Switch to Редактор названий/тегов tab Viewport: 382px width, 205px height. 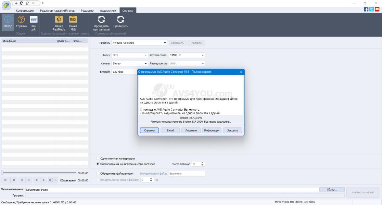pos(57,11)
